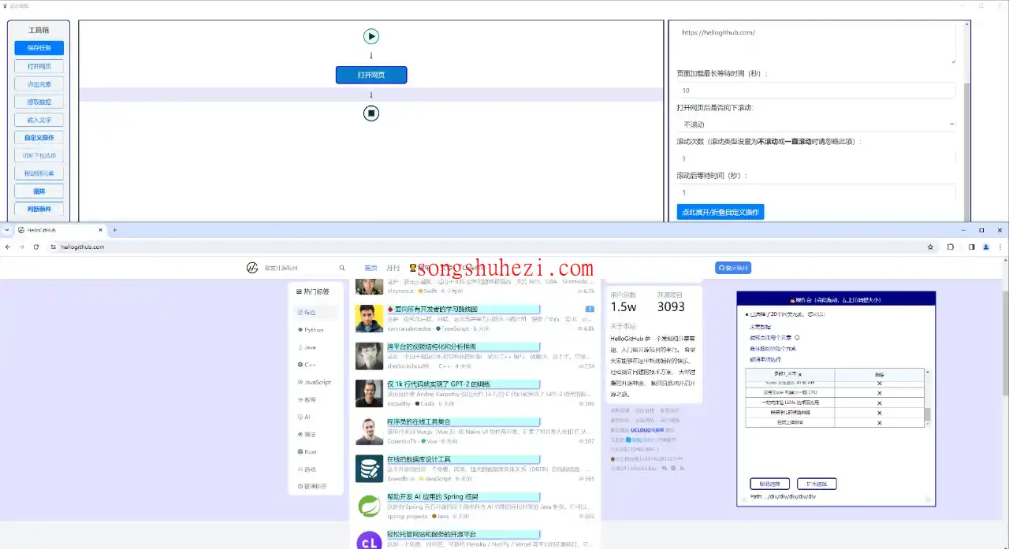
Task: Click 撤销本次选择 in the operation panel
Action: pyautogui.click(x=765, y=358)
